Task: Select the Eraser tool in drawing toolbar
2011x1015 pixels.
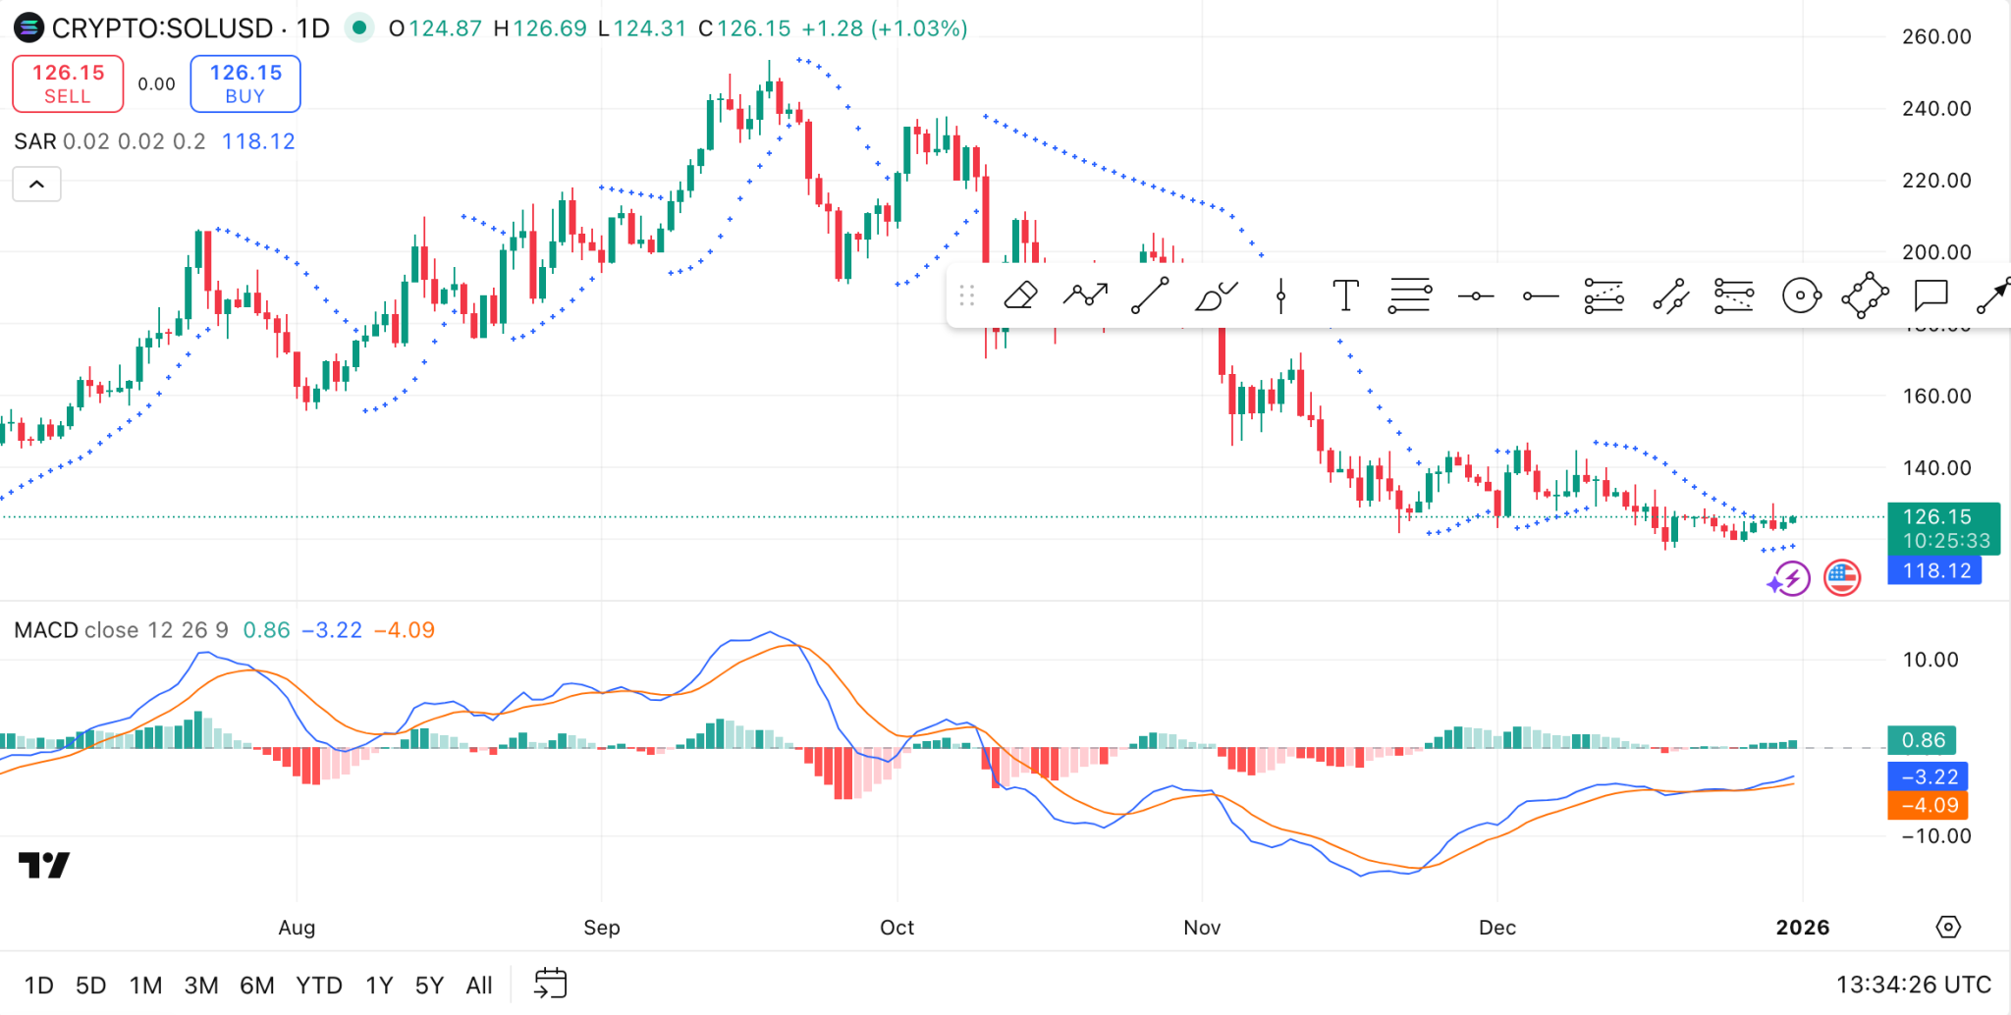Action: (1020, 295)
